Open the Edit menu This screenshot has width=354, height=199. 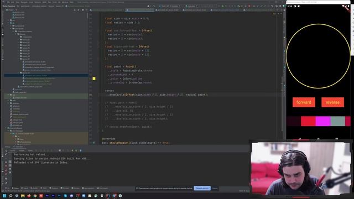[13, 2]
